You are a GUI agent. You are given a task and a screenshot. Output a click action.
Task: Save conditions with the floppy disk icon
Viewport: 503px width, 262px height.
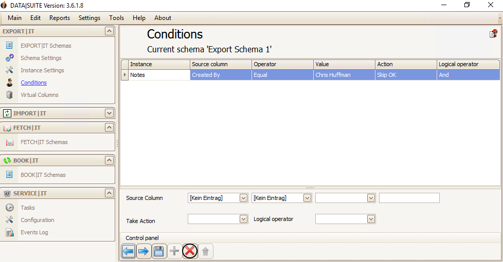point(159,251)
